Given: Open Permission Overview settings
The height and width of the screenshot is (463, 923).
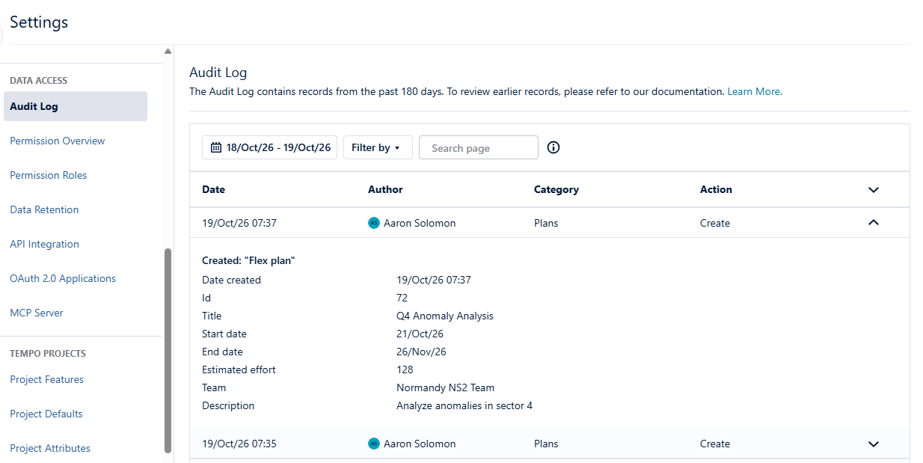Looking at the screenshot, I should 58,141.
